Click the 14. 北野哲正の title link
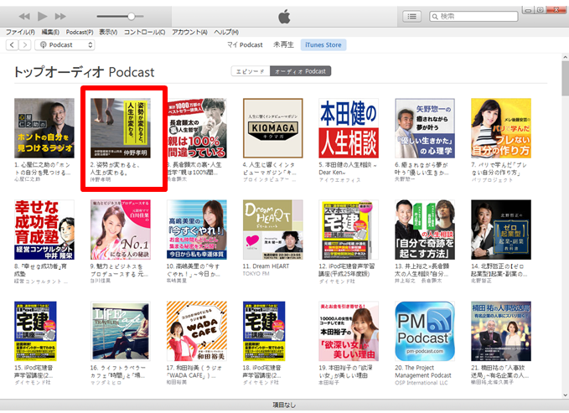 [x=499, y=270]
